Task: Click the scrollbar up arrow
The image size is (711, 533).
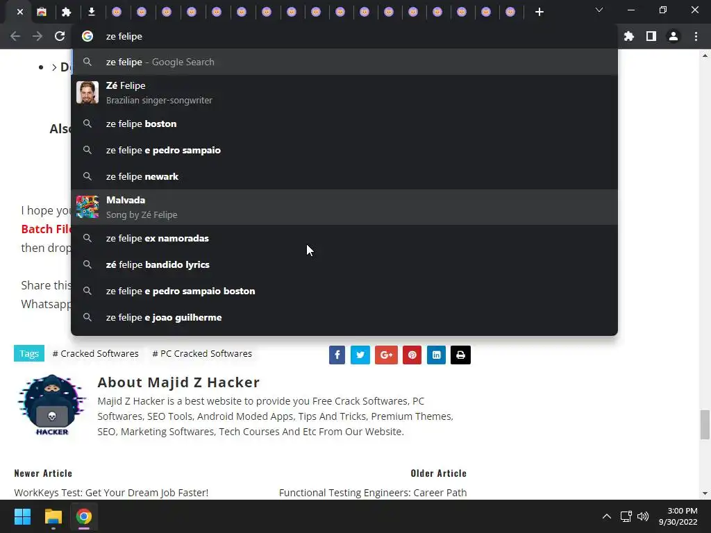Action: click(705, 56)
